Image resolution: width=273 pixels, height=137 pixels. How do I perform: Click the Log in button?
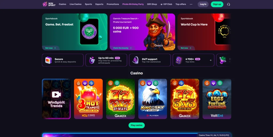[203, 4]
